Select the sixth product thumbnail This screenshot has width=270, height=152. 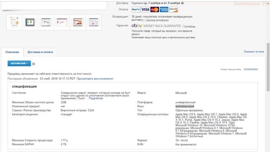[93, 22]
